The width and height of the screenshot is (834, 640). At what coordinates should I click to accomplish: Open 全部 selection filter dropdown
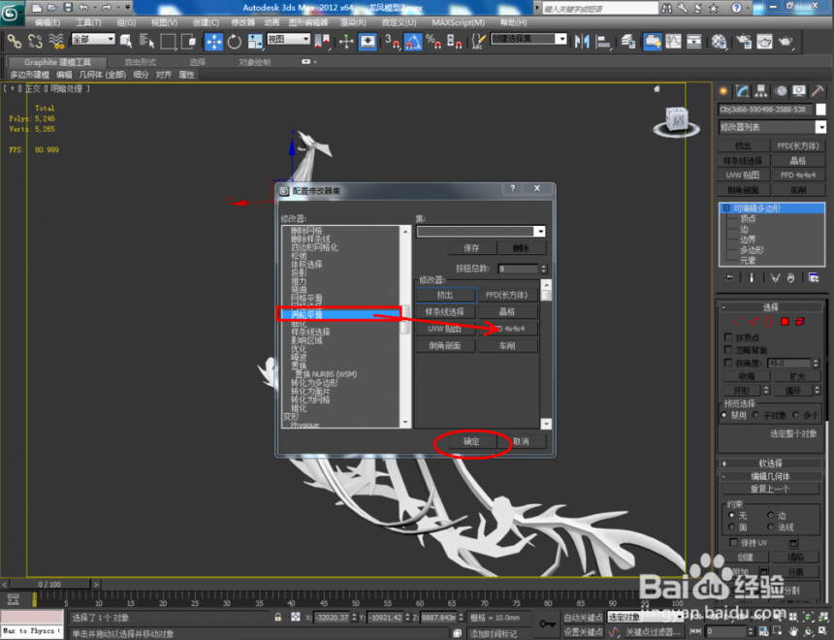[x=93, y=39]
